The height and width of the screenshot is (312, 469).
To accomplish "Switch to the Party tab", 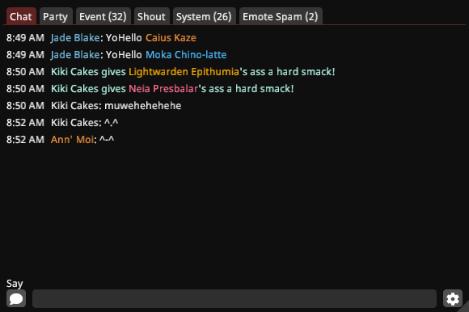I will click(56, 16).
